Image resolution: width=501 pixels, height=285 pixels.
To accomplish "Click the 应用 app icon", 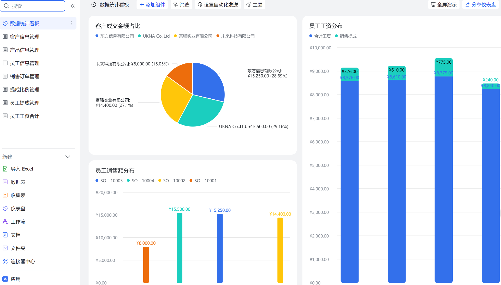I will 5,279.
